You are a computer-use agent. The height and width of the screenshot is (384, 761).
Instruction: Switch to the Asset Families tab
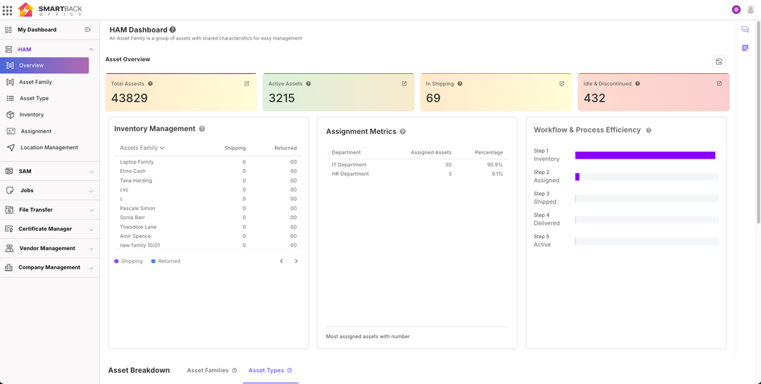click(208, 371)
